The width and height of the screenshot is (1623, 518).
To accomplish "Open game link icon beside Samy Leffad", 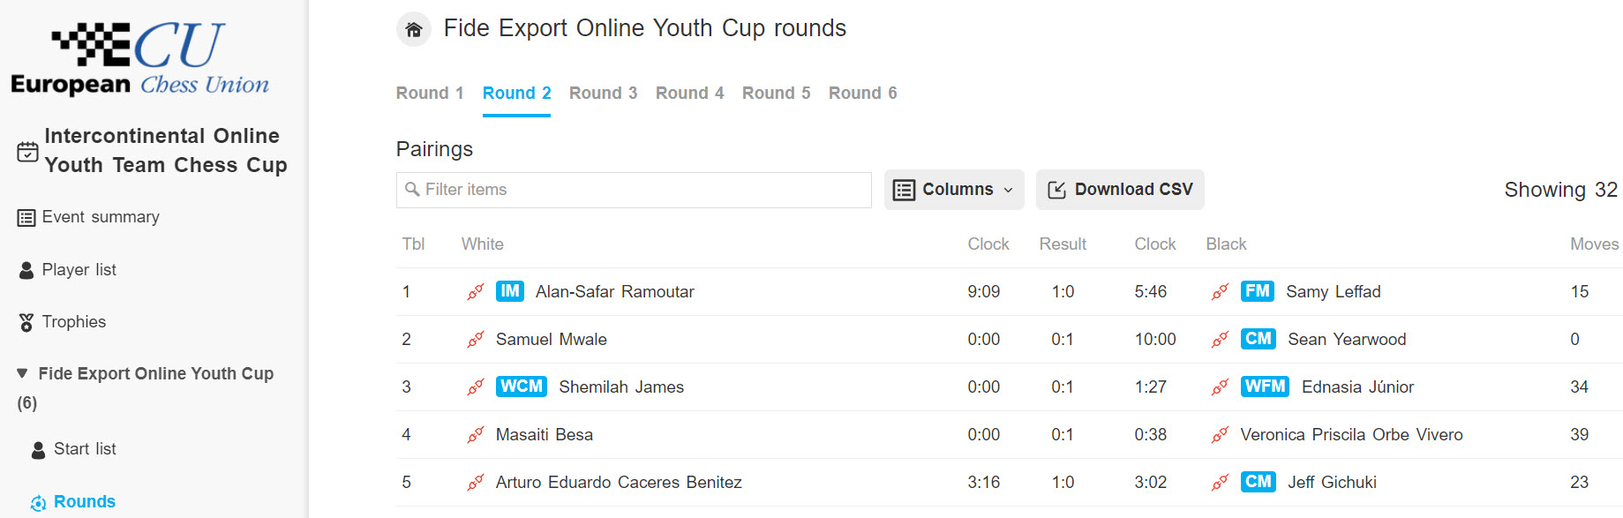I will tap(1221, 292).
